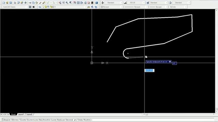This screenshot has width=218, height=122.
Task: Click the Zoom Window icon
Action: (x=67, y=3)
